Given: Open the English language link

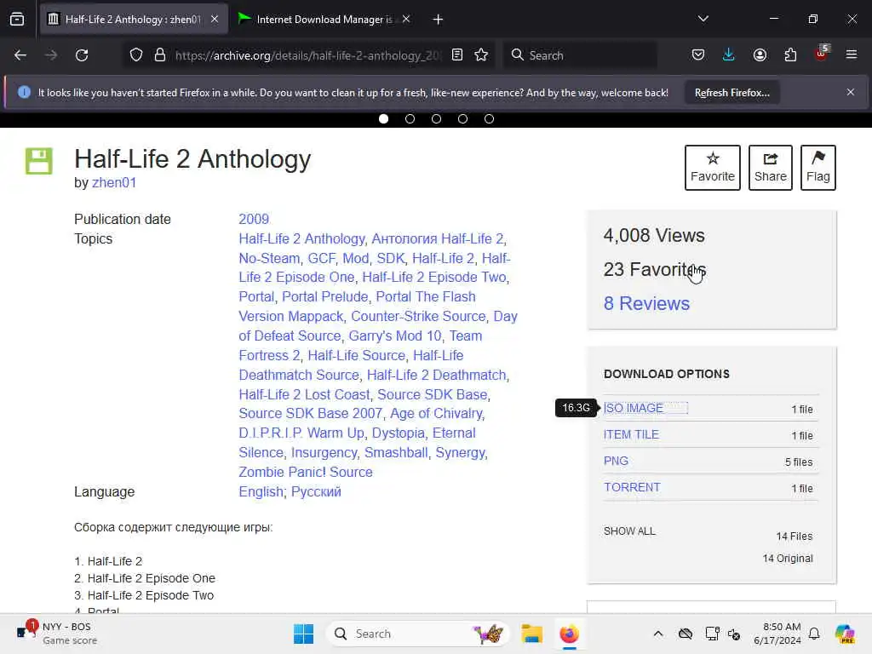Looking at the screenshot, I should tap(261, 492).
